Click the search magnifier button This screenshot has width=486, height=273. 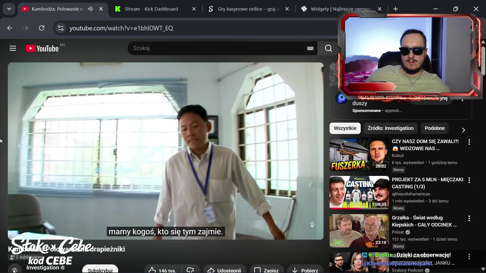coord(328,48)
